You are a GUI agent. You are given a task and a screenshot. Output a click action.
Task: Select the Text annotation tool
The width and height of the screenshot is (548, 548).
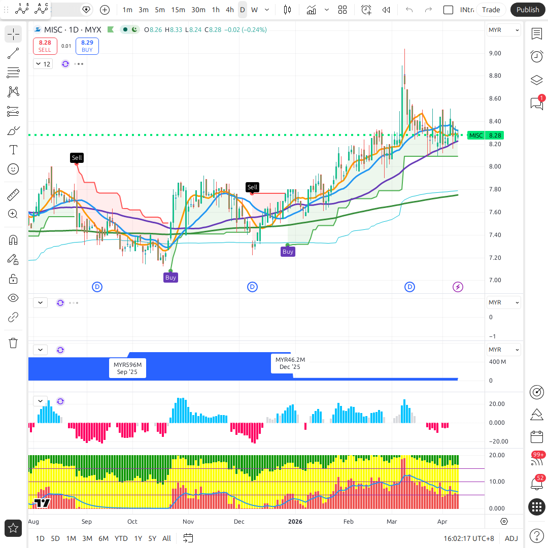13,150
